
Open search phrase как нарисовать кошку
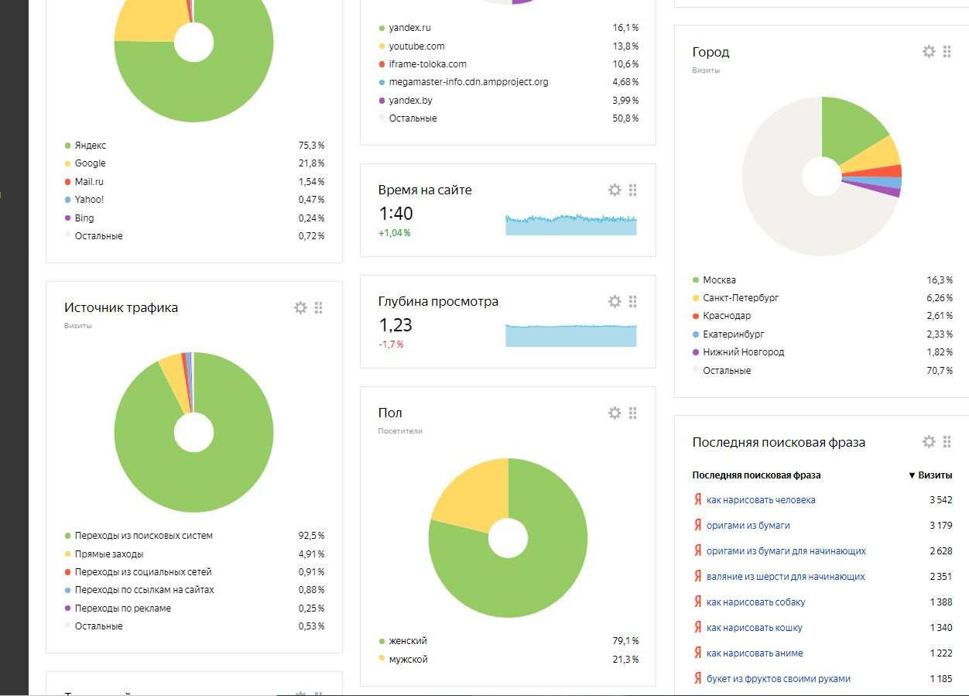755,628
